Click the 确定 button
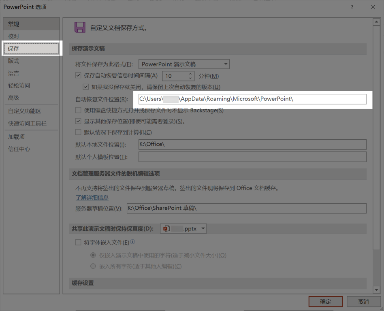 point(325,302)
